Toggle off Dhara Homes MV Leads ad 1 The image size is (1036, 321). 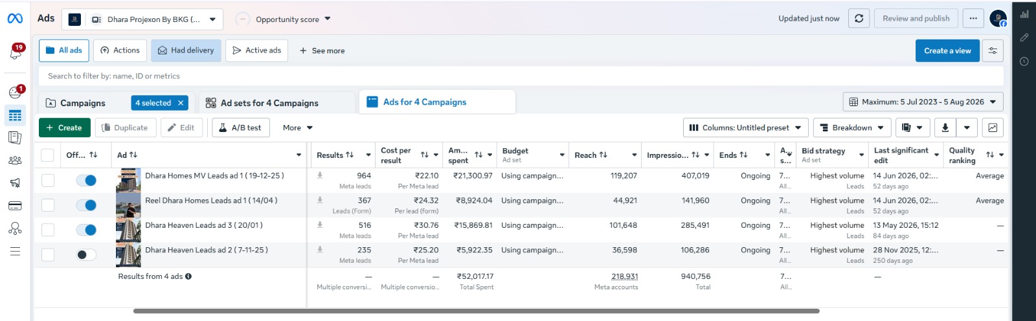tap(86, 180)
